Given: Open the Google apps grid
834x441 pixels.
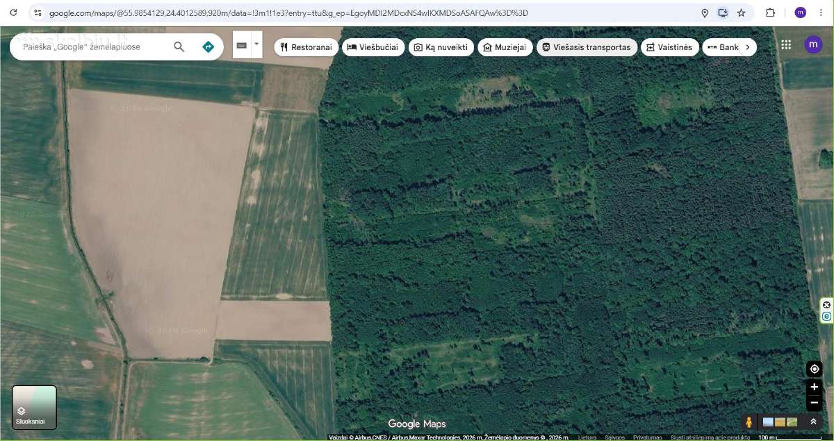Looking at the screenshot, I should point(786,44).
